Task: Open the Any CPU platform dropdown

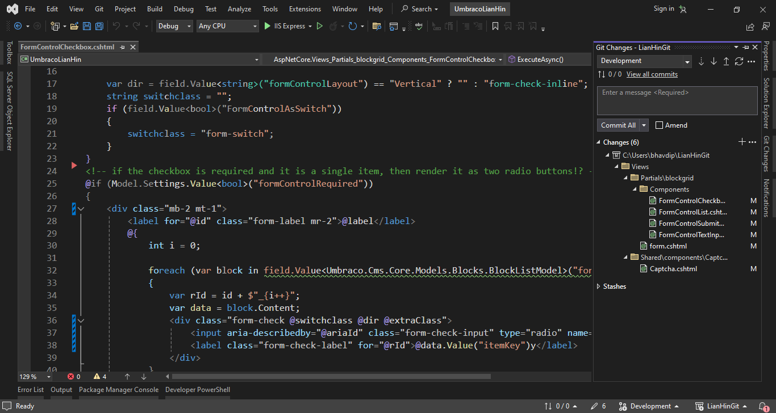Action: click(x=227, y=26)
